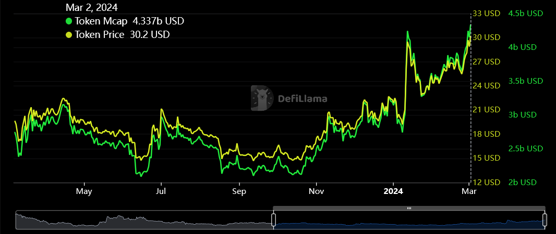
Task: Click the right range slider handle
Action: [545, 220]
